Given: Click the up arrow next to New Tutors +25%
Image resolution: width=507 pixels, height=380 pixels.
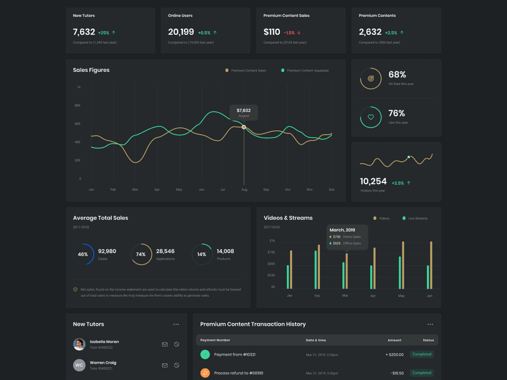Looking at the screenshot, I should click(x=114, y=33).
